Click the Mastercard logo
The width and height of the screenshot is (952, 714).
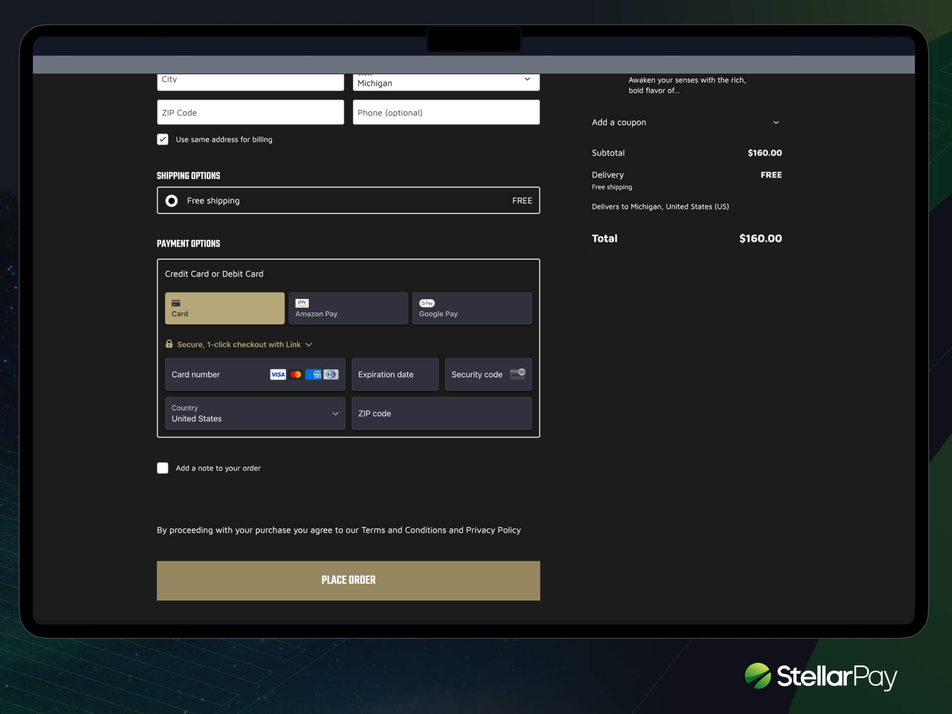pyautogui.click(x=296, y=375)
